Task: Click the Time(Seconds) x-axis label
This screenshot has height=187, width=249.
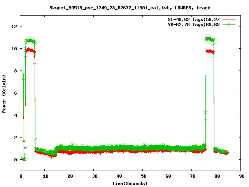Action: point(130,183)
